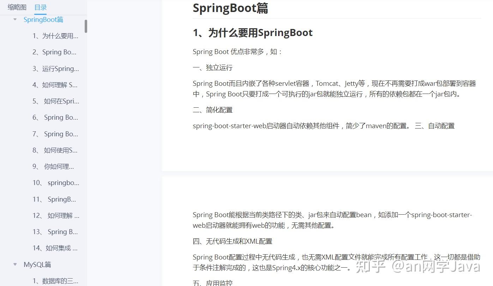Image resolution: width=493 pixels, height=286 pixels.
Task: Open entry 10、springbo... in contents
Action: click(55, 183)
